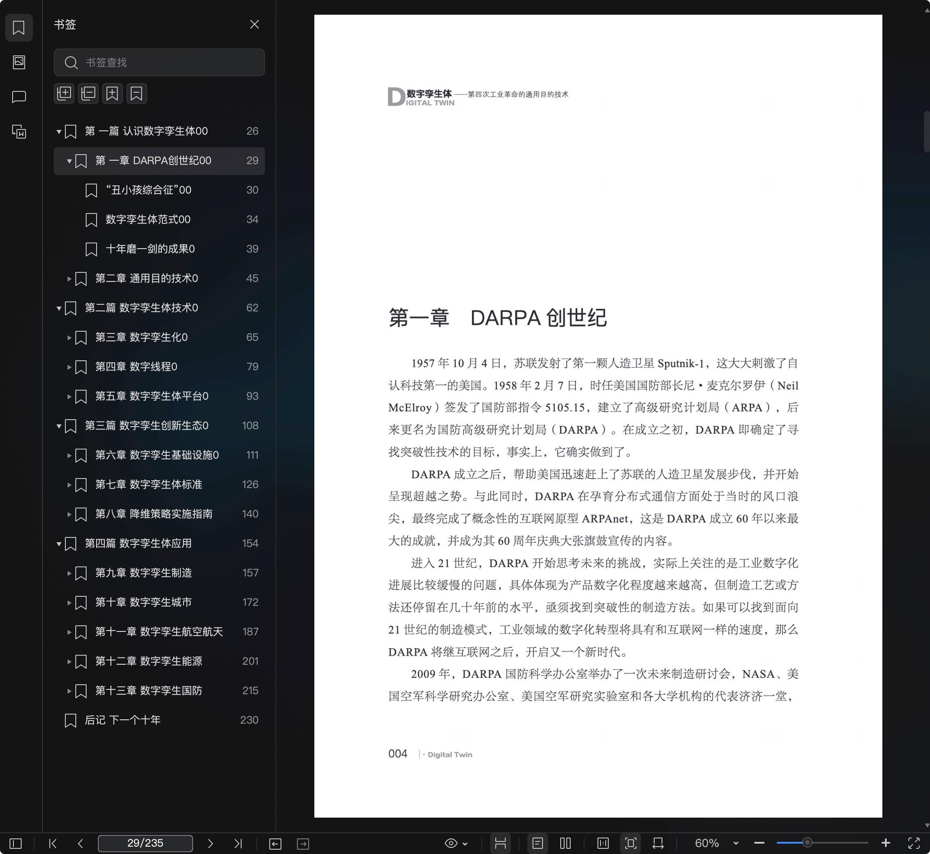Viewport: 930px width, 854px height.
Task: Go to next page arrow
Action: click(210, 843)
